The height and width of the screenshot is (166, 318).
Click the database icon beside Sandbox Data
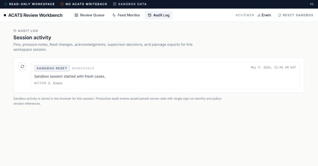click(x=115, y=4)
